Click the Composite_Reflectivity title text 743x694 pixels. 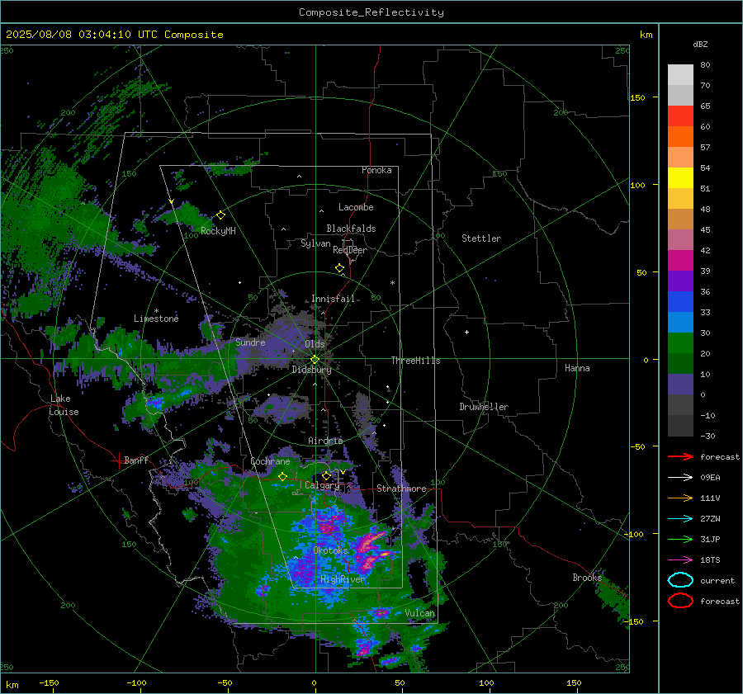(371, 12)
